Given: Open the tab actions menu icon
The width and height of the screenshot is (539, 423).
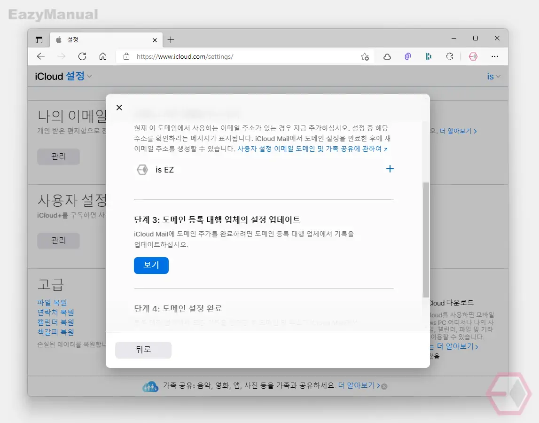Looking at the screenshot, I should pos(39,40).
